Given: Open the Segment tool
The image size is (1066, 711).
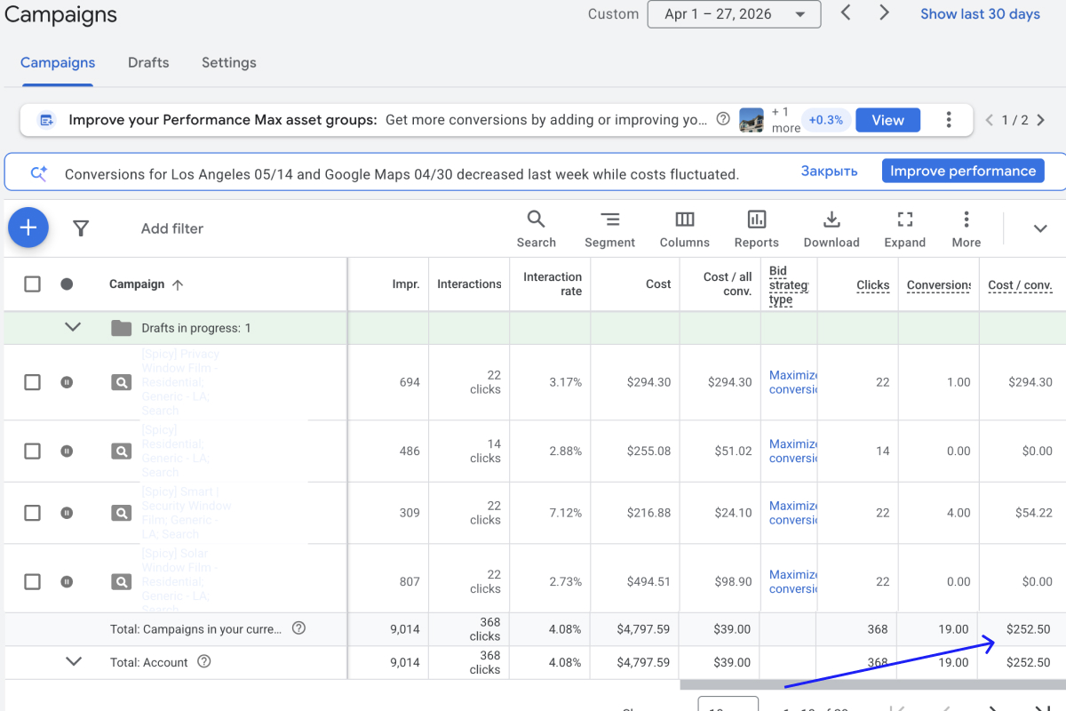Looking at the screenshot, I should 609,229.
